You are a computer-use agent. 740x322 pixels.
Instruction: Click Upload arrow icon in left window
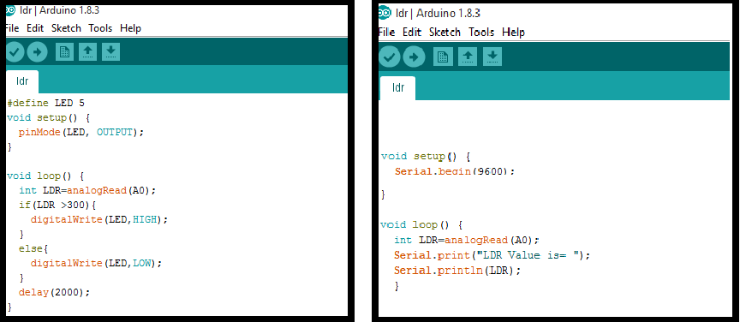(x=38, y=52)
